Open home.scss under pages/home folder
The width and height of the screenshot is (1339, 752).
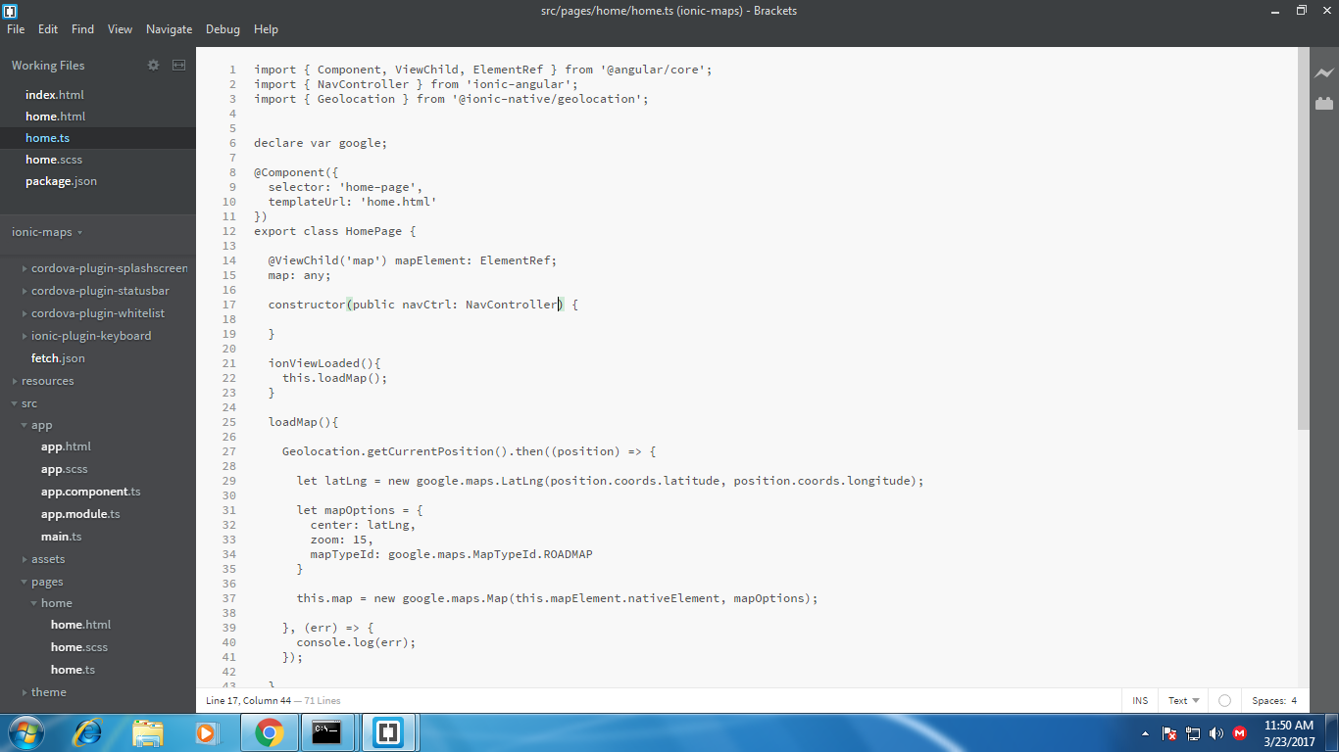tap(79, 647)
